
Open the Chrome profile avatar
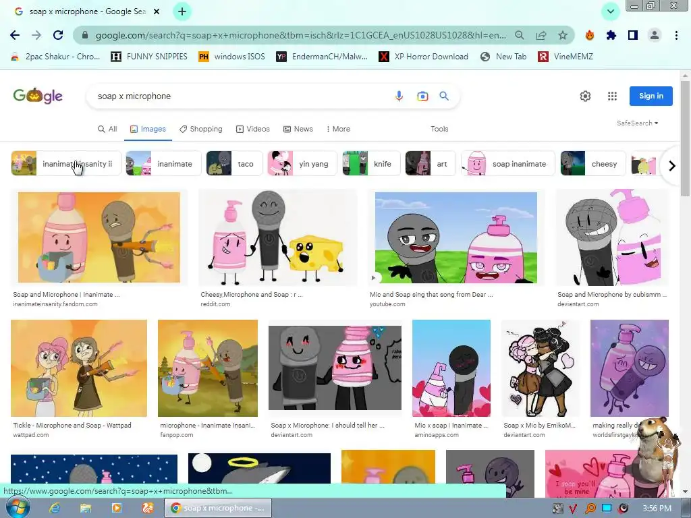click(x=655, y=35)
